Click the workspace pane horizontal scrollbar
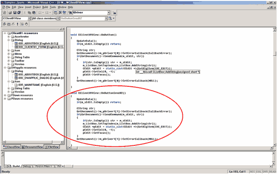Viewport: 277px width, 174px height. click(x=33, y=142)
